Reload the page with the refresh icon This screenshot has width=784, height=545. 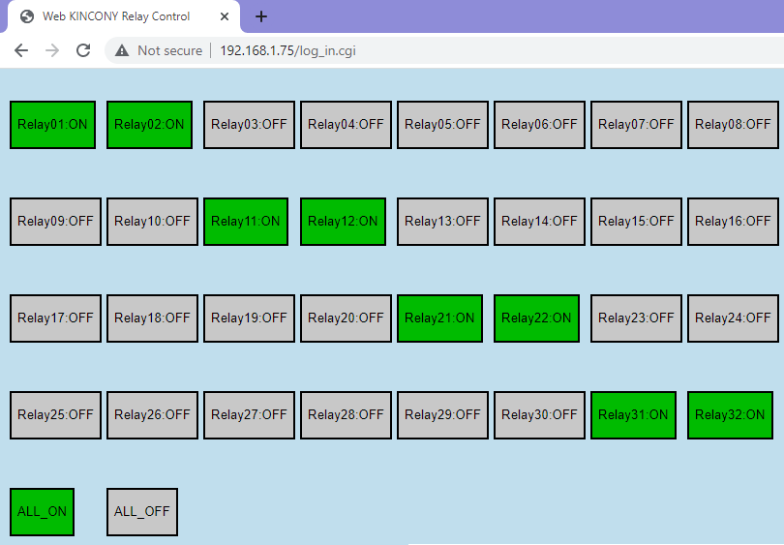tap(83, 50)
